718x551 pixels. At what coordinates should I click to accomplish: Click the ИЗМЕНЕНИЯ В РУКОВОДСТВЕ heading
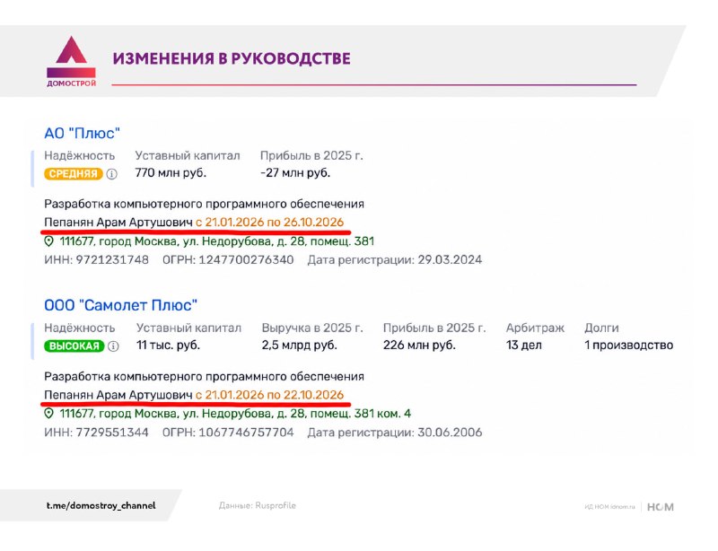[x=232, y=58]
